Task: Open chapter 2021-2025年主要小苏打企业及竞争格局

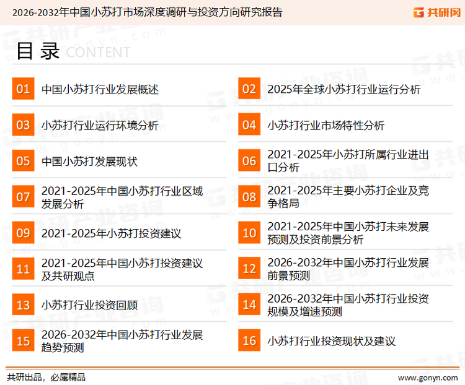Action: click(348, 197)
